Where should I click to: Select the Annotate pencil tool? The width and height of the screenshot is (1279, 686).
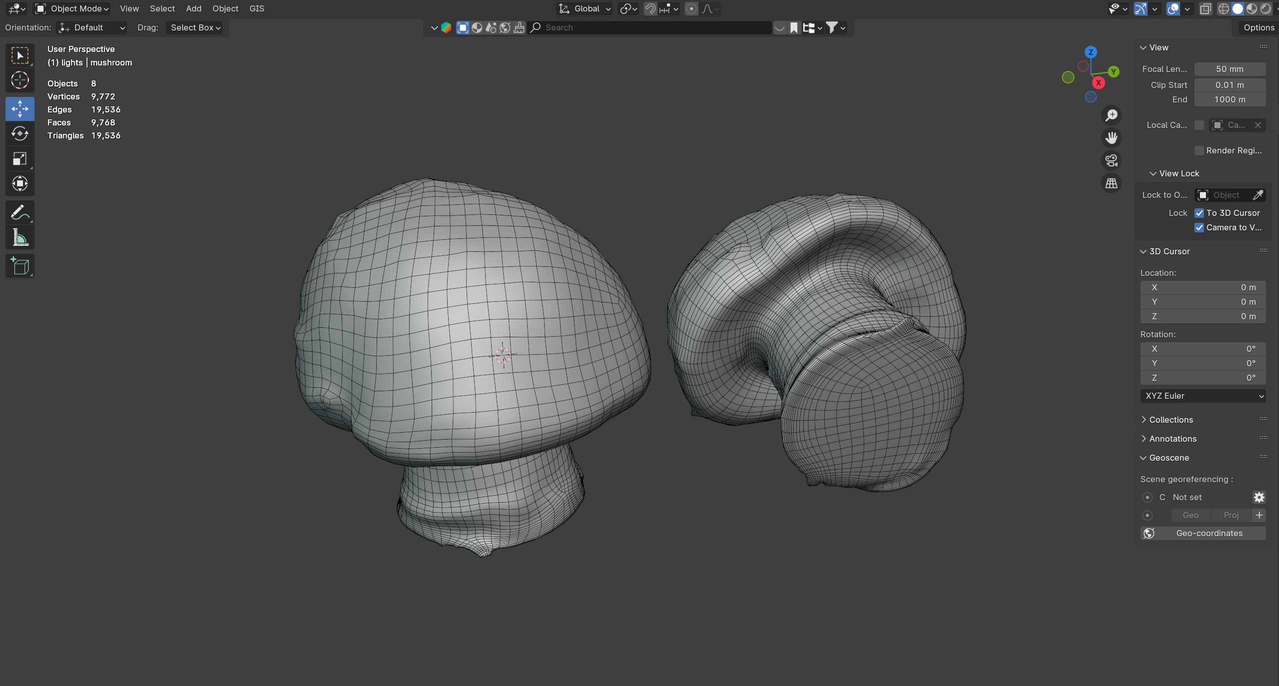click(x=20, y=212)
